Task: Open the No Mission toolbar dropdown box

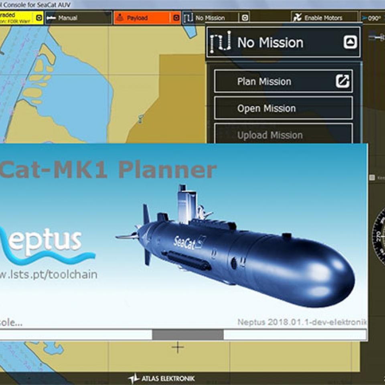Action: (x=245, y=17)
